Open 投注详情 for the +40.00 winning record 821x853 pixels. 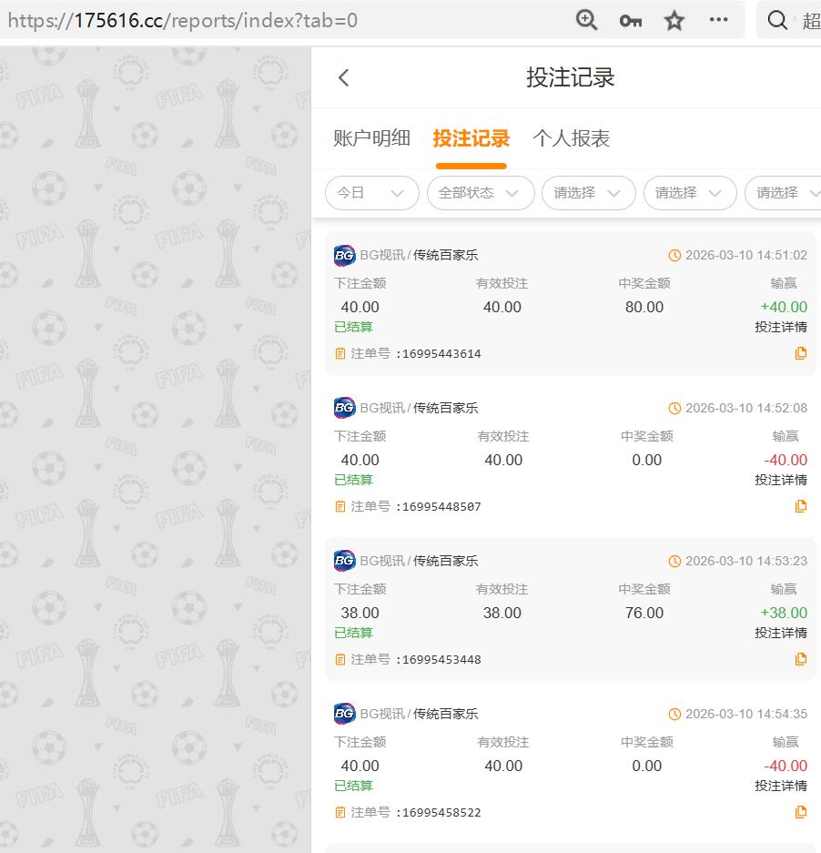781,328
